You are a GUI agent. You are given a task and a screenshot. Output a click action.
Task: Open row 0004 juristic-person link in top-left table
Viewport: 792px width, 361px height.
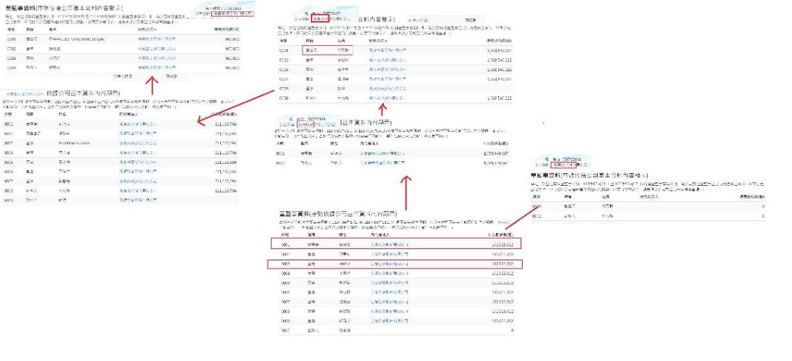(157, 67)
